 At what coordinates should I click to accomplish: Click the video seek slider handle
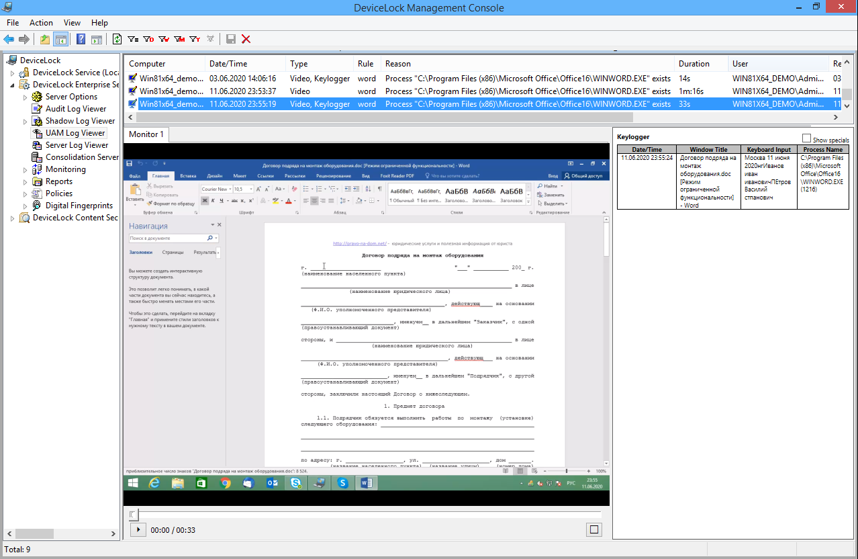(x=133, y=515)
